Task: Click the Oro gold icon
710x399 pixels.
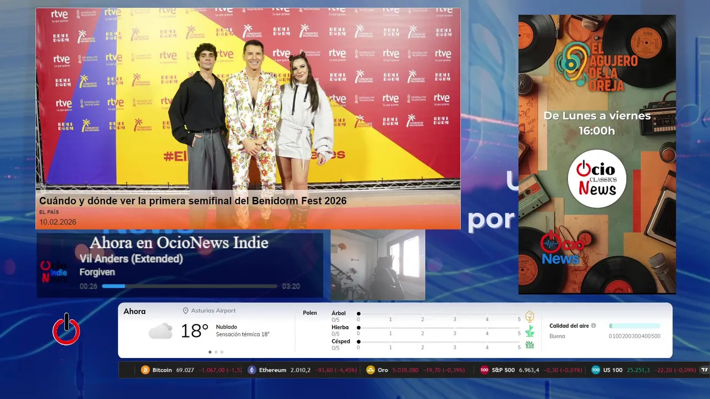Action: tap(371, 370)
